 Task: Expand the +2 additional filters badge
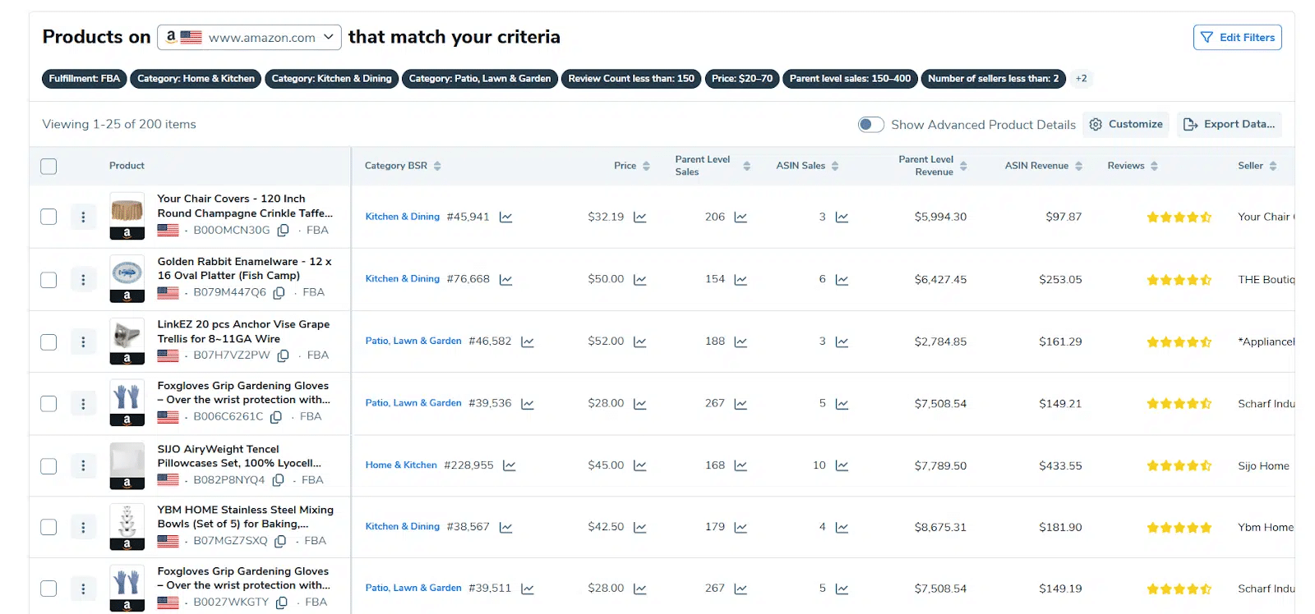click(1081, 79)
